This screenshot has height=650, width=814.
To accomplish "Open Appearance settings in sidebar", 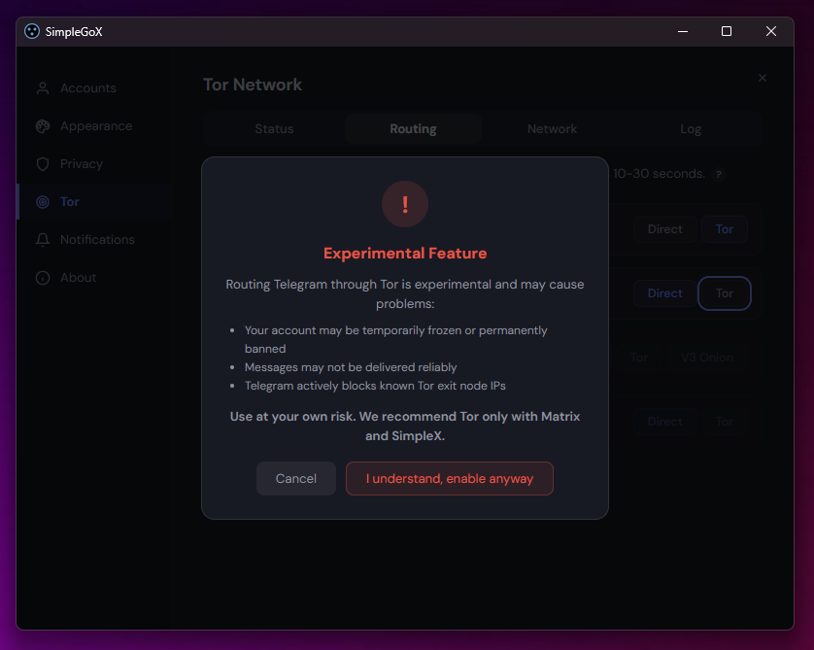I will tap(93, 126).
